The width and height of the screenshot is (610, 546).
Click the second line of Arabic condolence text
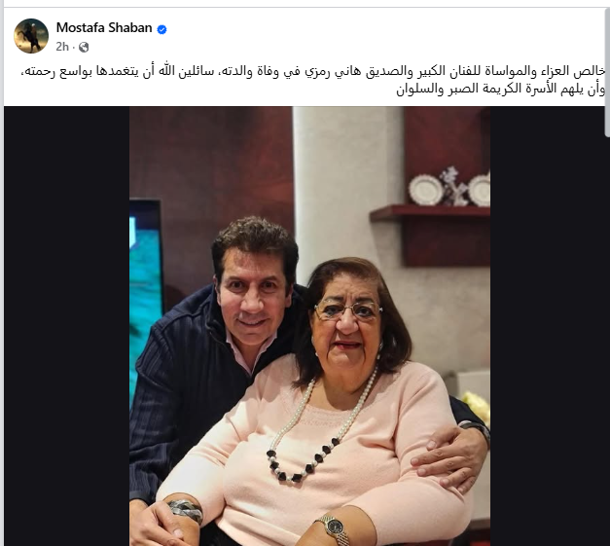point(501,90)
